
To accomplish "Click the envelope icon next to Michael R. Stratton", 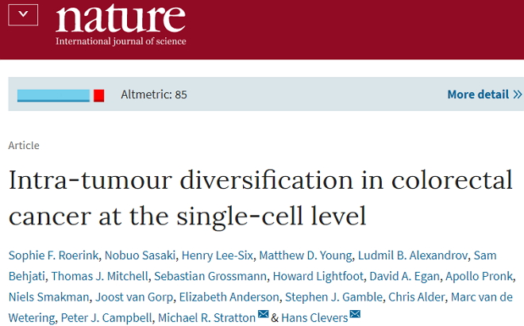I will pos(264,314).
